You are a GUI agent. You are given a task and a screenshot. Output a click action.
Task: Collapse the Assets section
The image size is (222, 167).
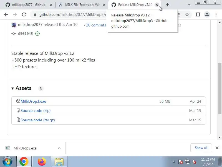tap(21, 88)
